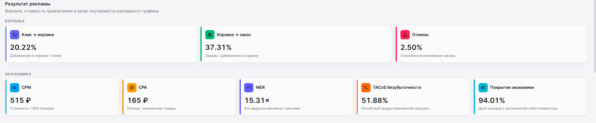Click the red warning icon on Отмены card
The height and width of the screenshot is (123, 596).
pyautogui.click(x=405, y=35)
